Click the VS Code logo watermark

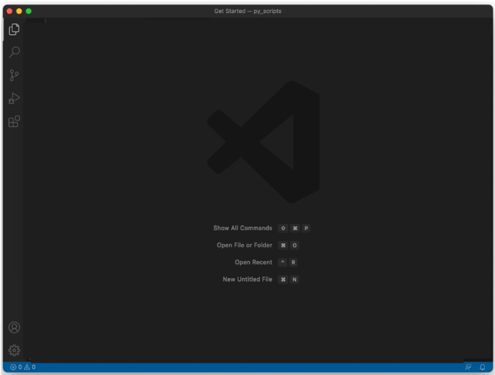[x=263, y=141]
